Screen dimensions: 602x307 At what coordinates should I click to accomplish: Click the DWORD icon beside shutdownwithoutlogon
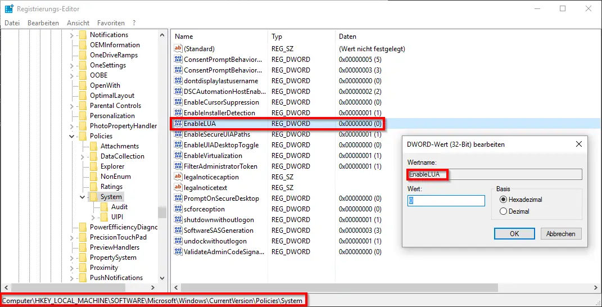[x=178, y=220]
